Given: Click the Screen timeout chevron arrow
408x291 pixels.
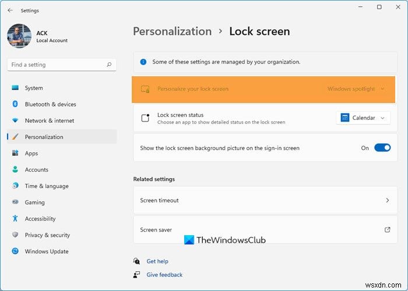Looking at the screenshot, I should click(x=388, y=200).
